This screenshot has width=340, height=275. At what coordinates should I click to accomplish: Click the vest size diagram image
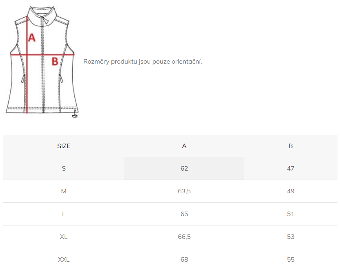pyautogui.click(x=42, y=62)
